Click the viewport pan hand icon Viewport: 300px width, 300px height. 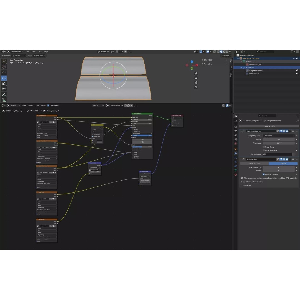[x=196, y=78]
